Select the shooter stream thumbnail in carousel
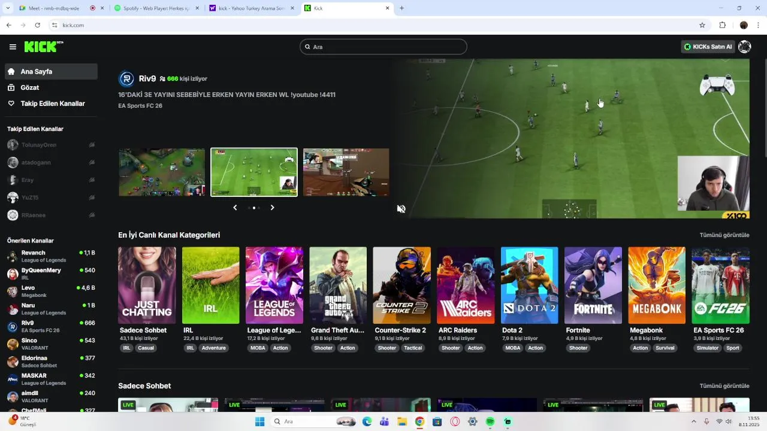 346,172
